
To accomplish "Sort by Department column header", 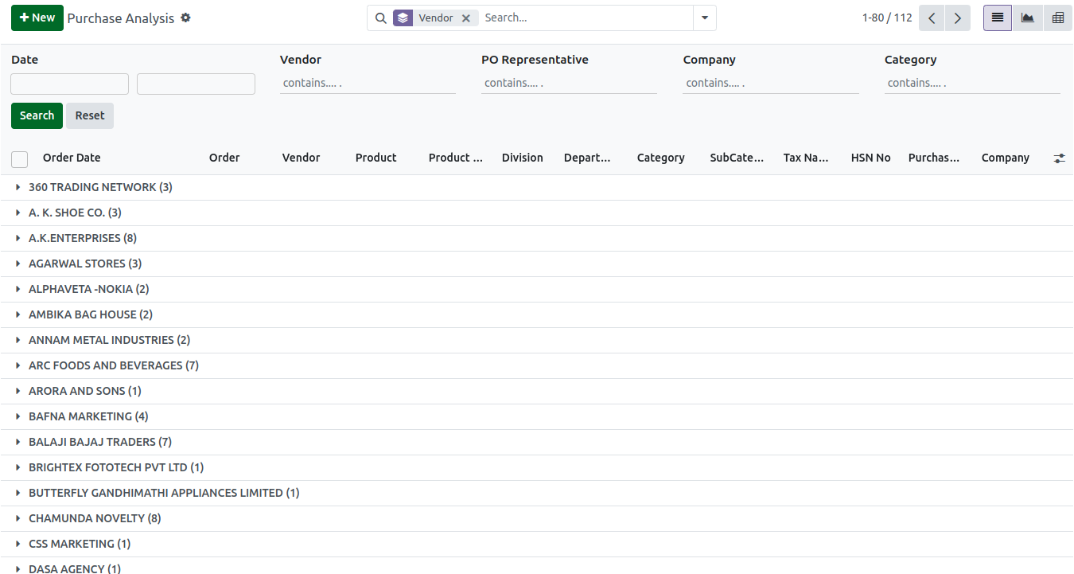I will pyautogui.click(x=587, y=158).
